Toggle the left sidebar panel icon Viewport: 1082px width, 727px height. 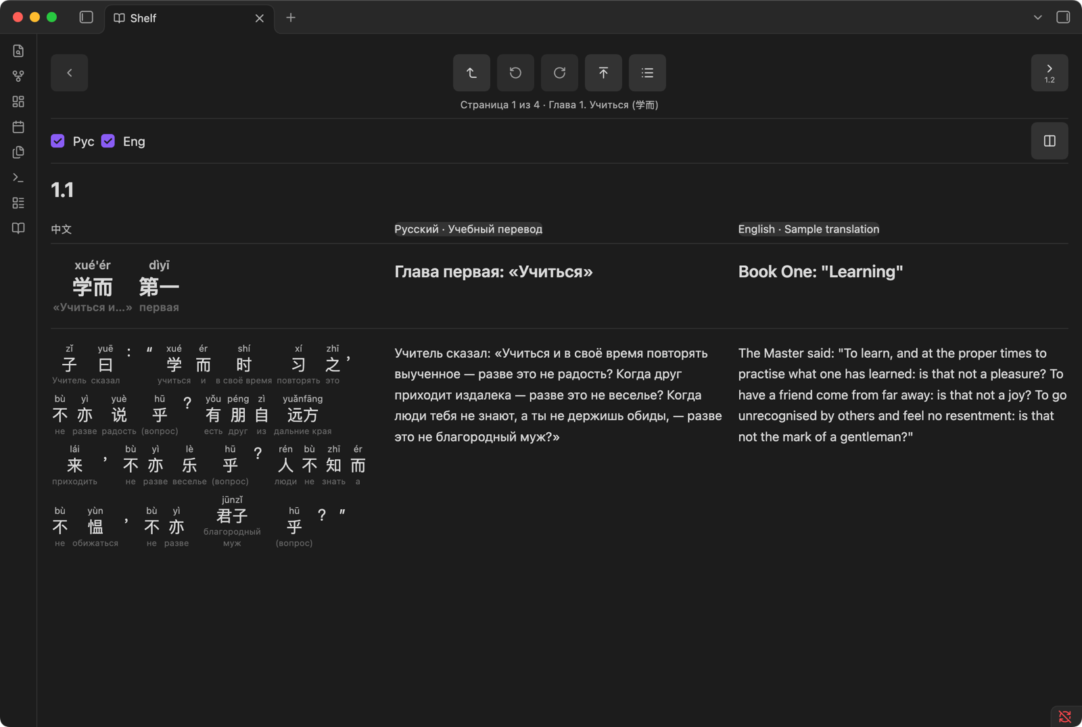86,18
